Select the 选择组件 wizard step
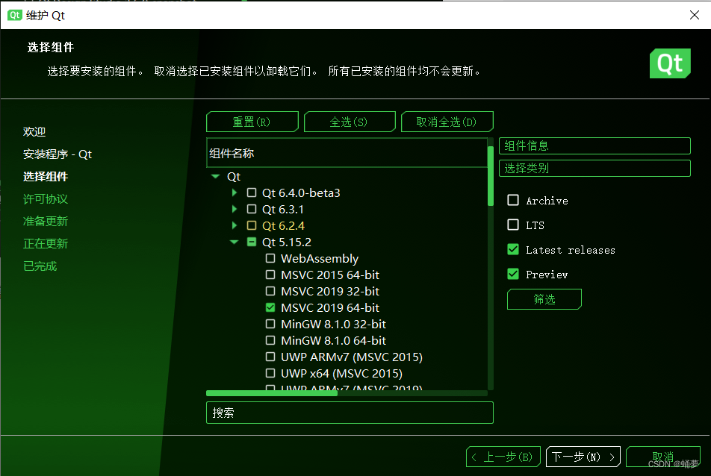This screenshot has width=711, height=476. click(46, 177)
